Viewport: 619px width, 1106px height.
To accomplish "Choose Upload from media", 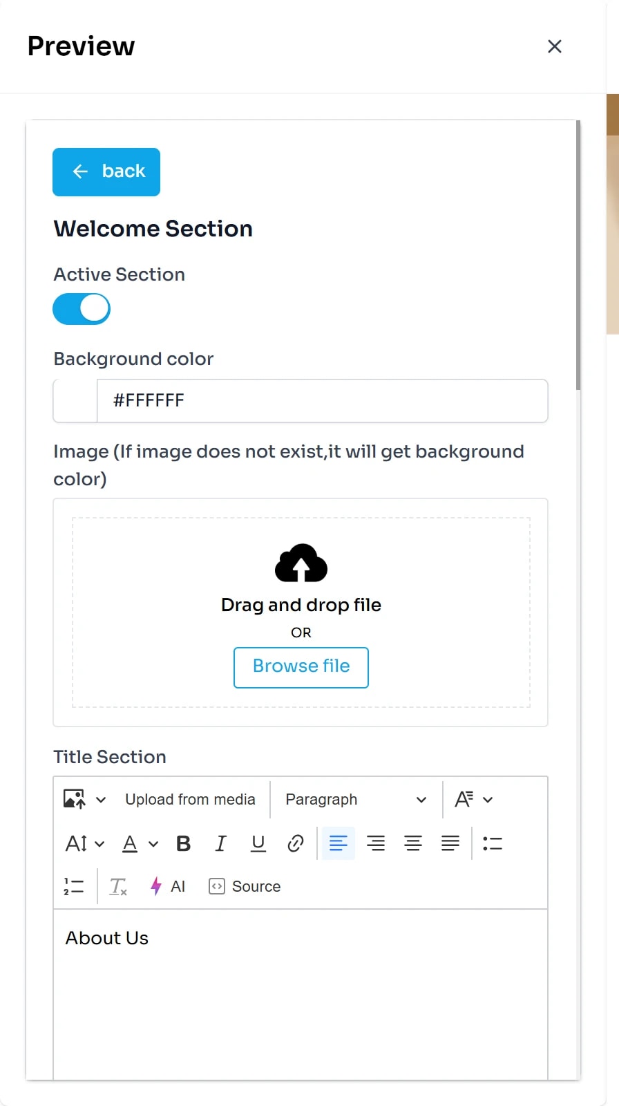I will [190, 800].
